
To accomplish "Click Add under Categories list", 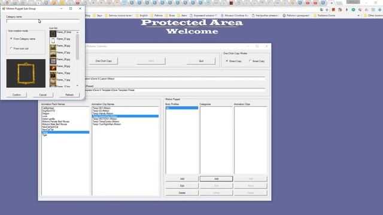I will click(x=216, y=179).
